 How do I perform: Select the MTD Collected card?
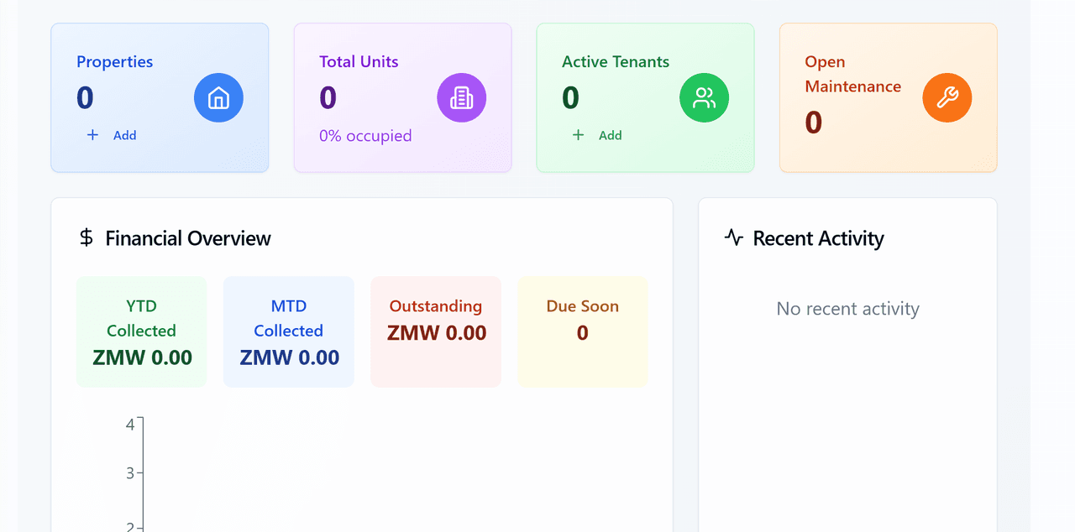point(288,331)
